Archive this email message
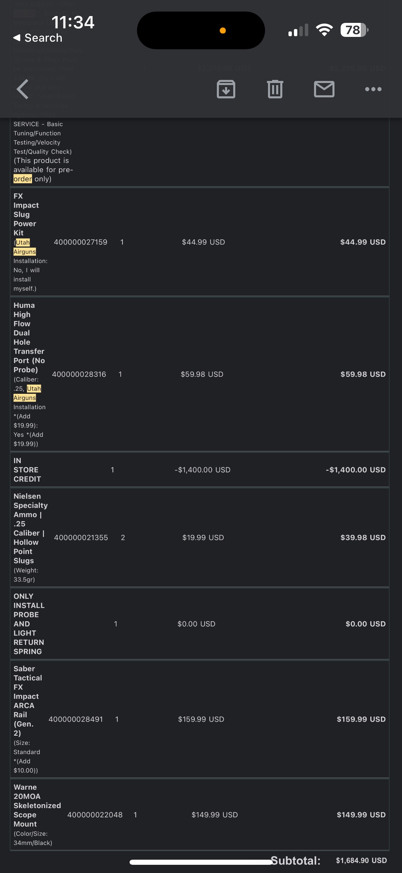This screenshot has height=873, width=402. tap(226, 89)
